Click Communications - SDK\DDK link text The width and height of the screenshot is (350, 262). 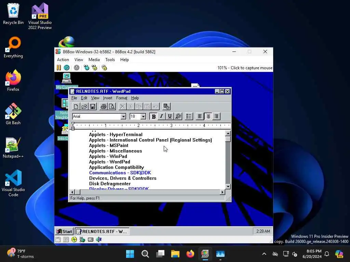coord(120,173)
